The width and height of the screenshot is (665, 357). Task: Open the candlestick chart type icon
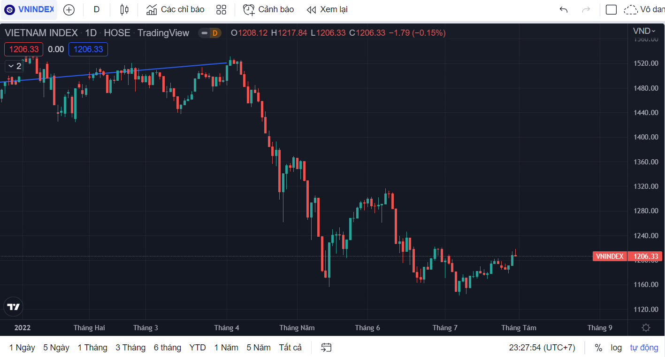pos(124,9)
